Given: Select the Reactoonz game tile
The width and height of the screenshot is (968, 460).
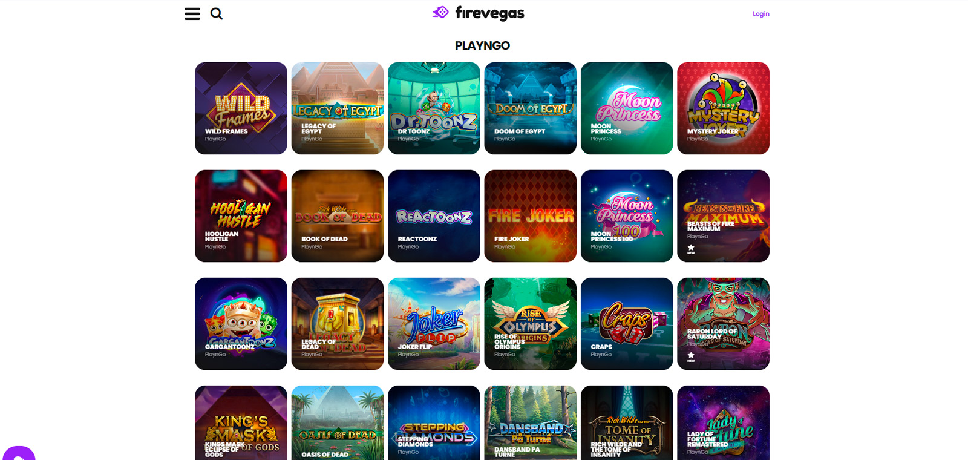Looking at the screenshot, I should (x=434, y=216).
